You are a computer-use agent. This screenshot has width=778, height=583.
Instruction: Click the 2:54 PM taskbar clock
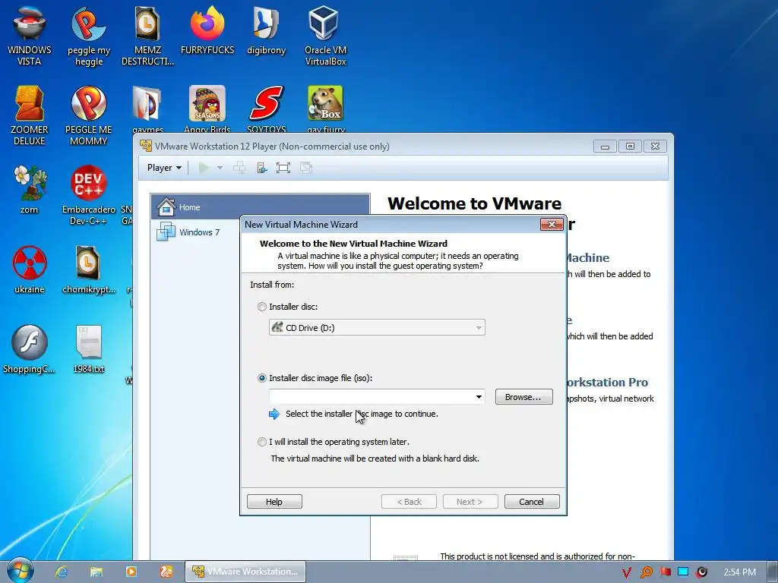[740, 572]
